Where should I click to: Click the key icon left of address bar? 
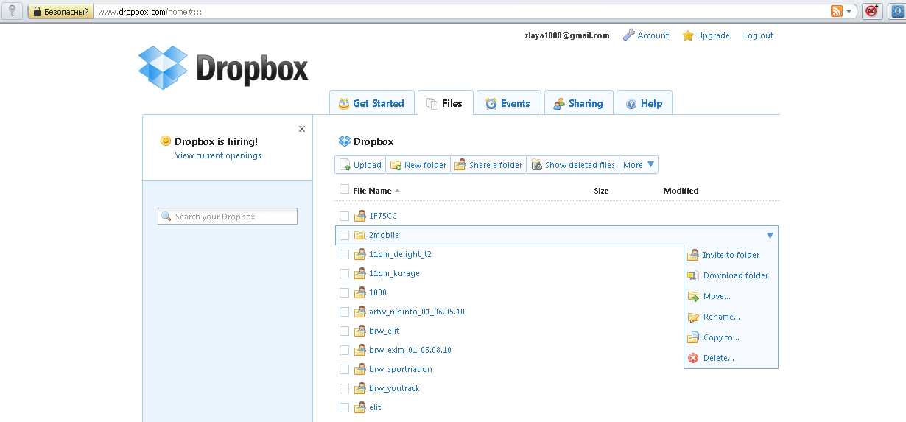(13, 11)
